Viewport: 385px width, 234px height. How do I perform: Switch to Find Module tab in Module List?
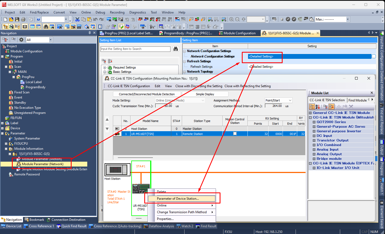(357, 100)
